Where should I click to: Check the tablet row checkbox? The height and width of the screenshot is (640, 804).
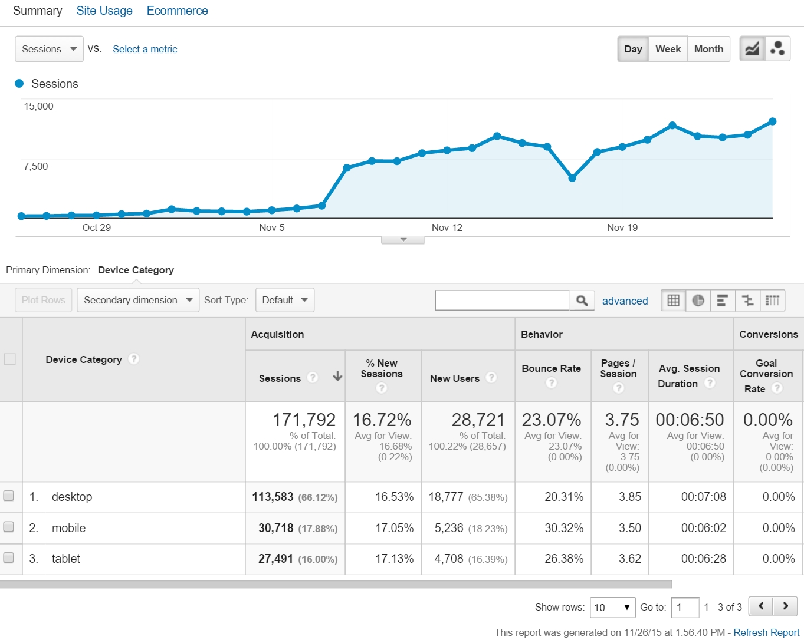pyautogui.click(x=9, y=557)
